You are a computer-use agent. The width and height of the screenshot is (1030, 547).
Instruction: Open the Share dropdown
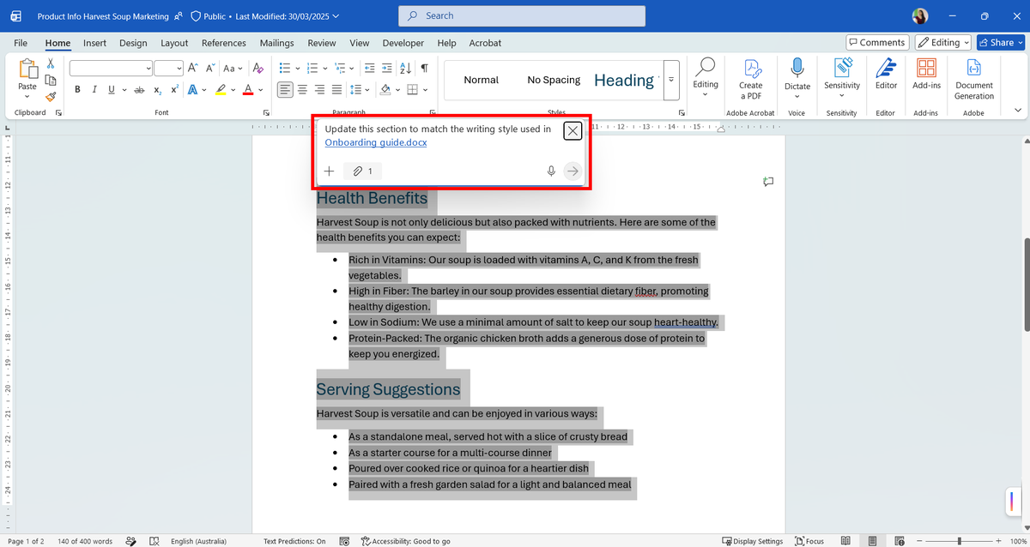click(x=1000, y=42)
